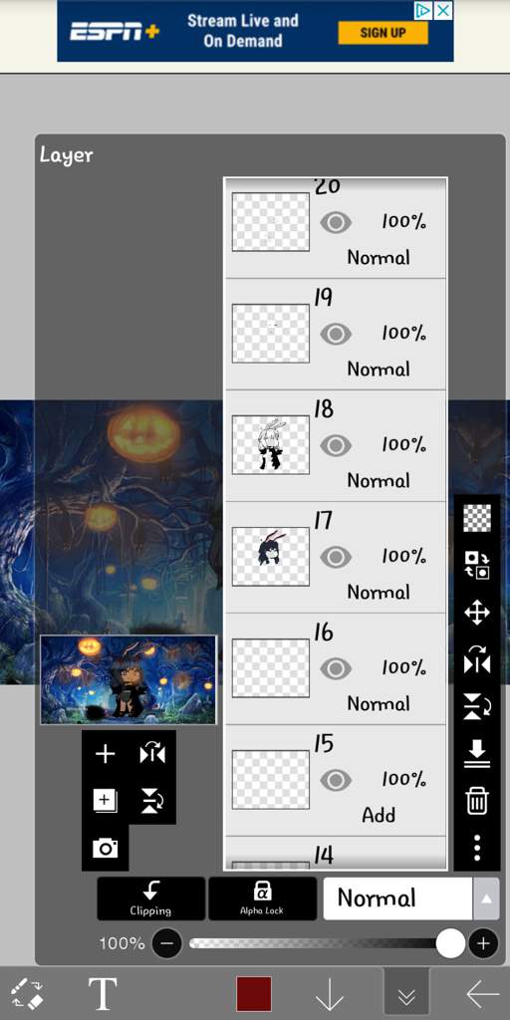Select the Move/Transform layer tool

[x=477, y=613]
